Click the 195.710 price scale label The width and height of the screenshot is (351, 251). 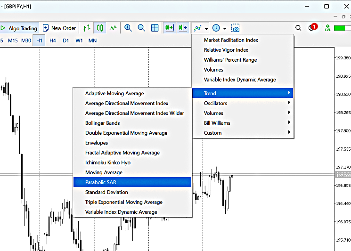point(343,240)
